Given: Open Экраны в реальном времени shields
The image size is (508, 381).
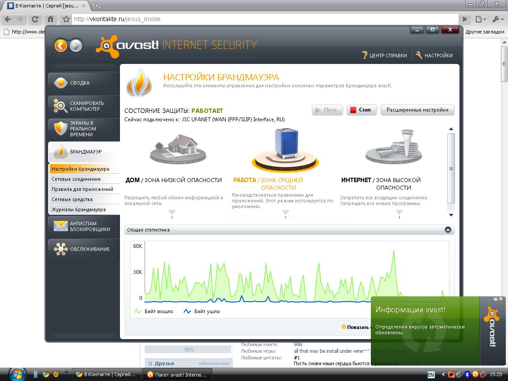Looking at the screenshot, I should [x=84, y=129].
